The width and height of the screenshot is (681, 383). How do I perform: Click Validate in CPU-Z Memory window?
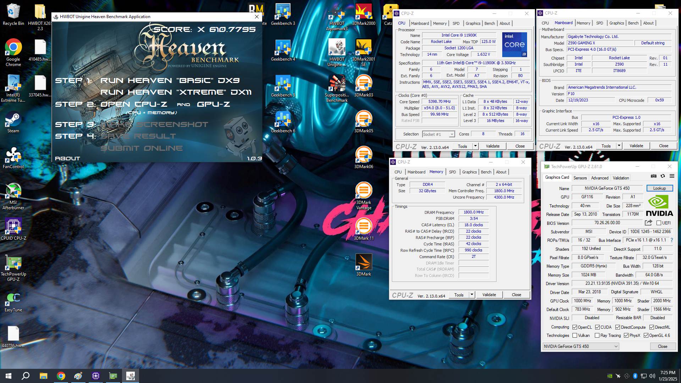point(489,295)
